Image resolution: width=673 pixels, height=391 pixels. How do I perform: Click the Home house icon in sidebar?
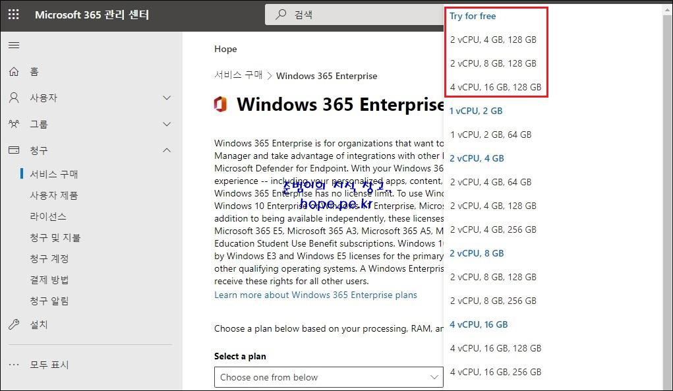14,72
